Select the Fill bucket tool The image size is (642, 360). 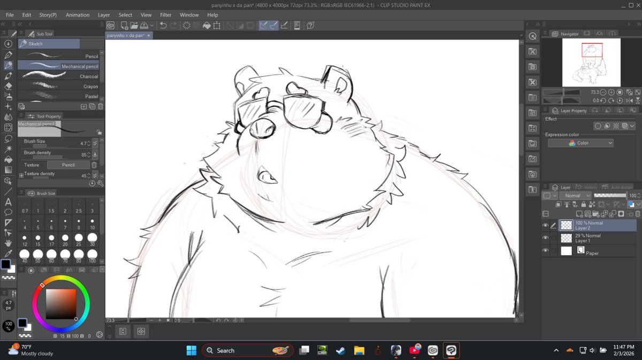click(x=7, y=160)
